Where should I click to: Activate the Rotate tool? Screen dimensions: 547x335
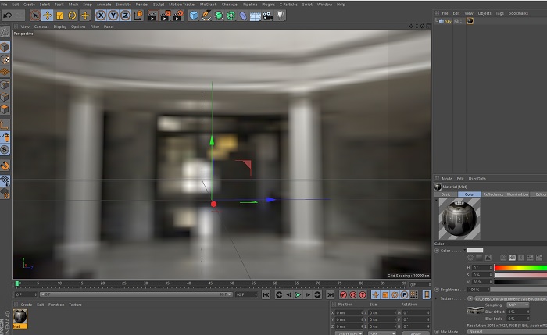[x=72, y=16]
